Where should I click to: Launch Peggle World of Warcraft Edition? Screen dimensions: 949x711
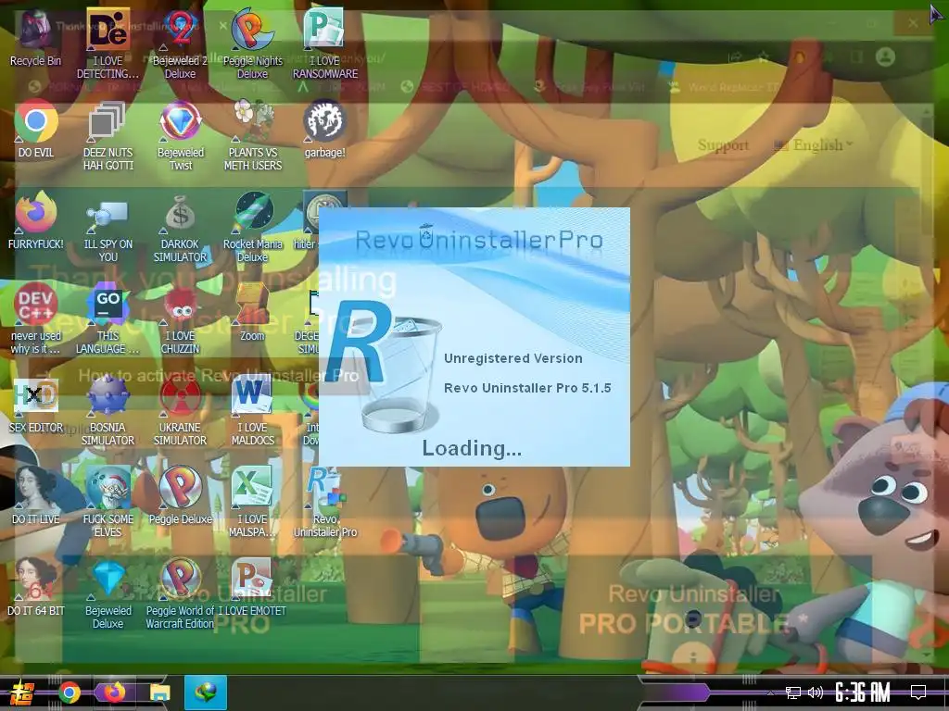click(x=180, y=593)
